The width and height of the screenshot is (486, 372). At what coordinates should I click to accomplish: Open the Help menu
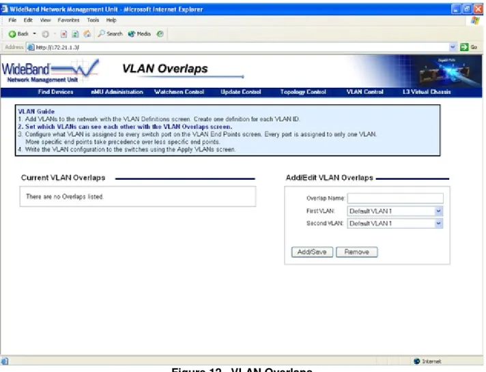click(x=111, y=20)
